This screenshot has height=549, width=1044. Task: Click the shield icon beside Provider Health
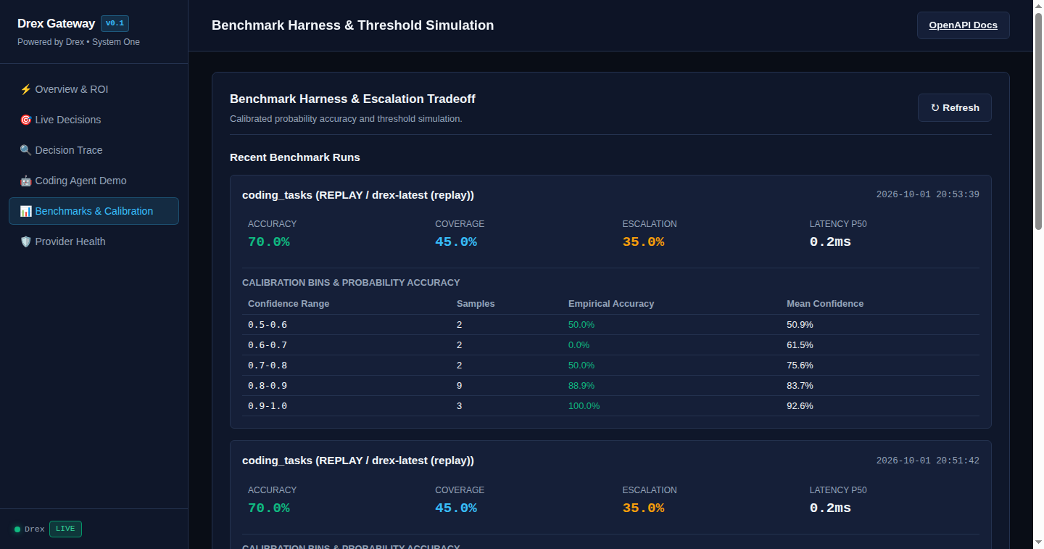click(25, 242)
